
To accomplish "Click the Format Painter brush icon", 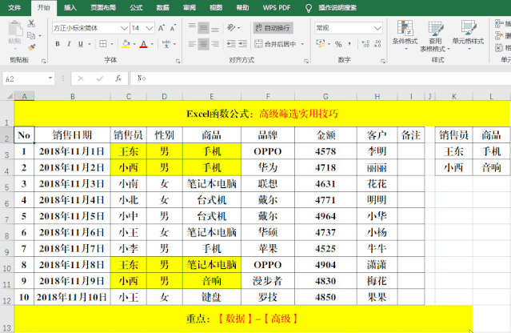I will (31, 46).
